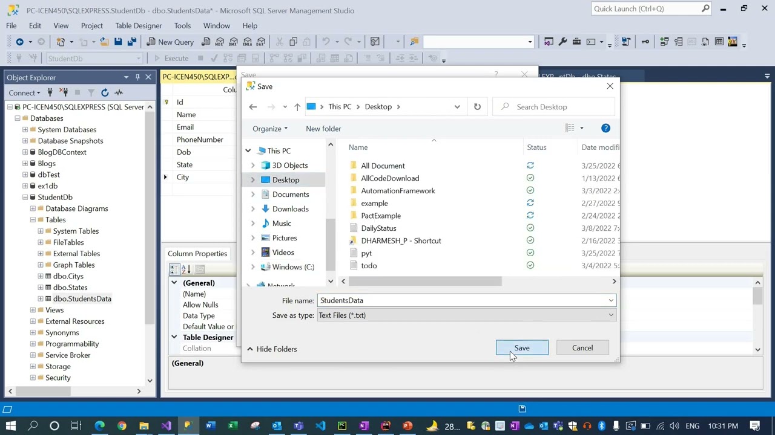775x435 pixels.
Task: Go up one folder level in Save dialog
Action: [297, 107]
